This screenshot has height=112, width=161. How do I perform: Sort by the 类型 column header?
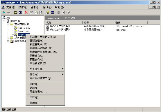(x=98, y=22)
